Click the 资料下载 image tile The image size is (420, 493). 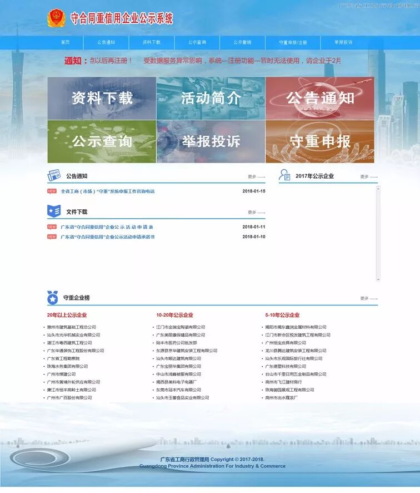pos(102,98)
